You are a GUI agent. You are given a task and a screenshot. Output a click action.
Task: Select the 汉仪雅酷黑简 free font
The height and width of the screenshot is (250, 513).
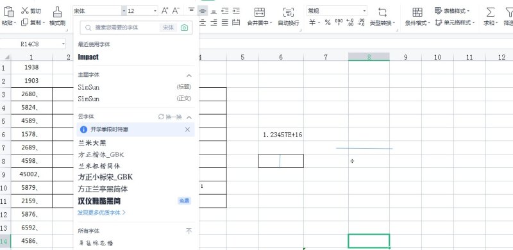point(99,201)
